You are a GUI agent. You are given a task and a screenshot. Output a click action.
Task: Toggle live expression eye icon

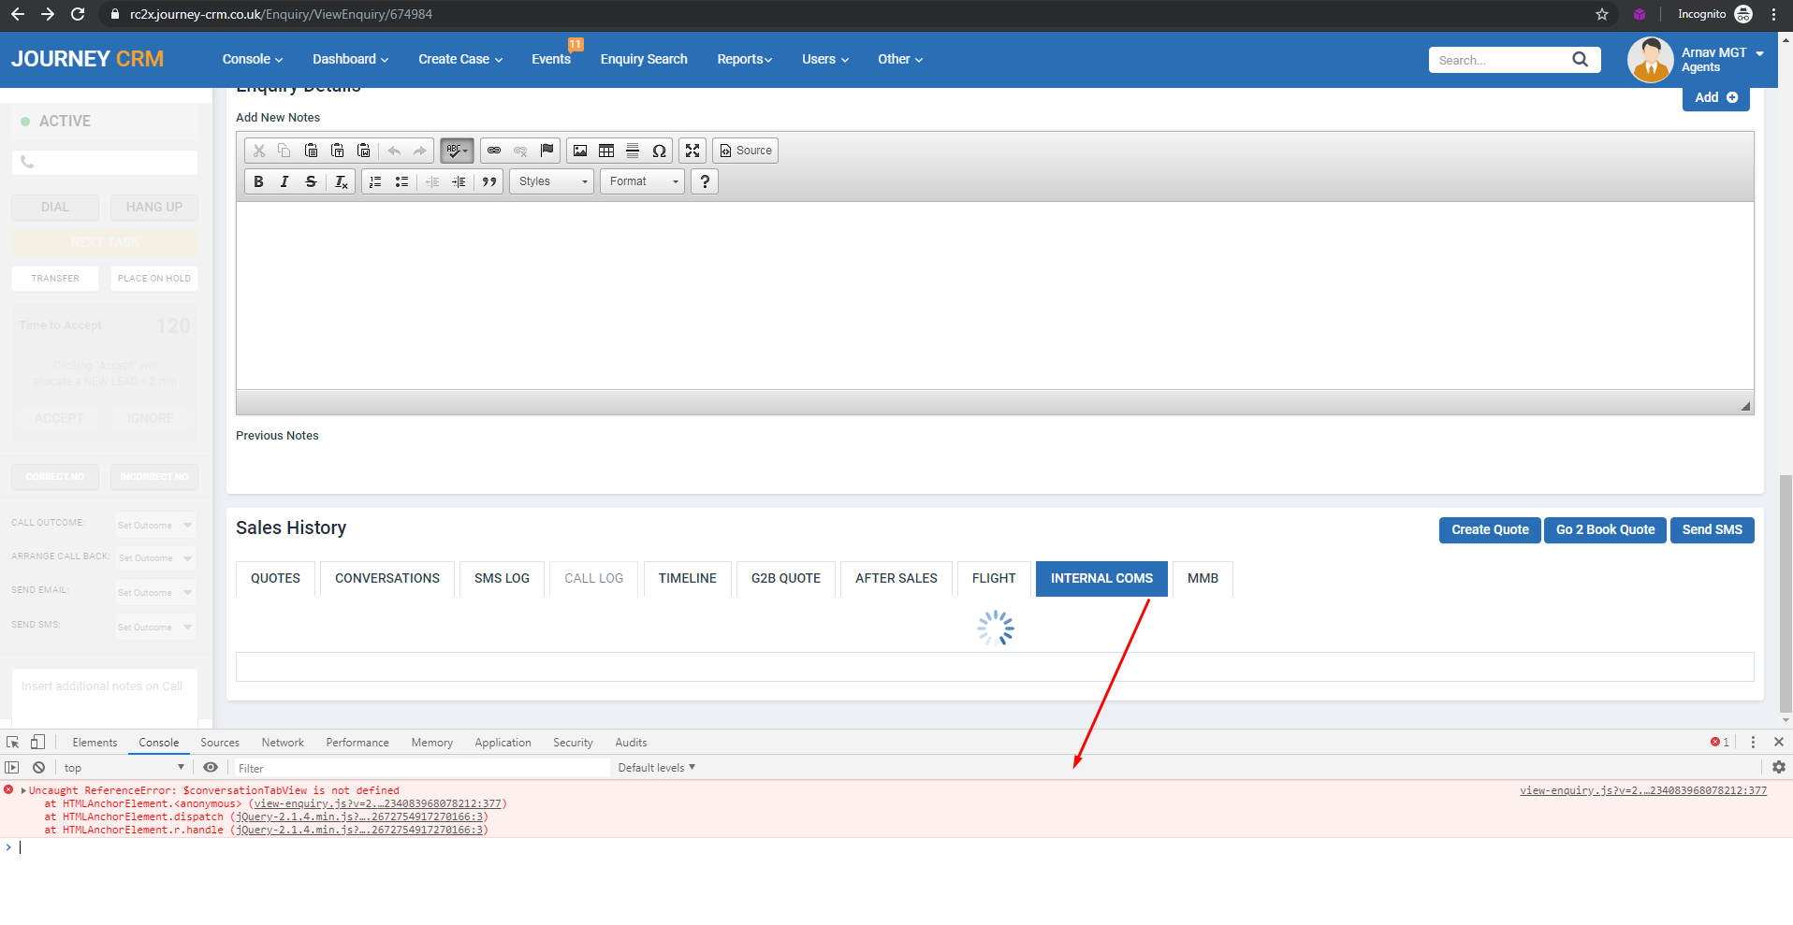pos(211,767)
